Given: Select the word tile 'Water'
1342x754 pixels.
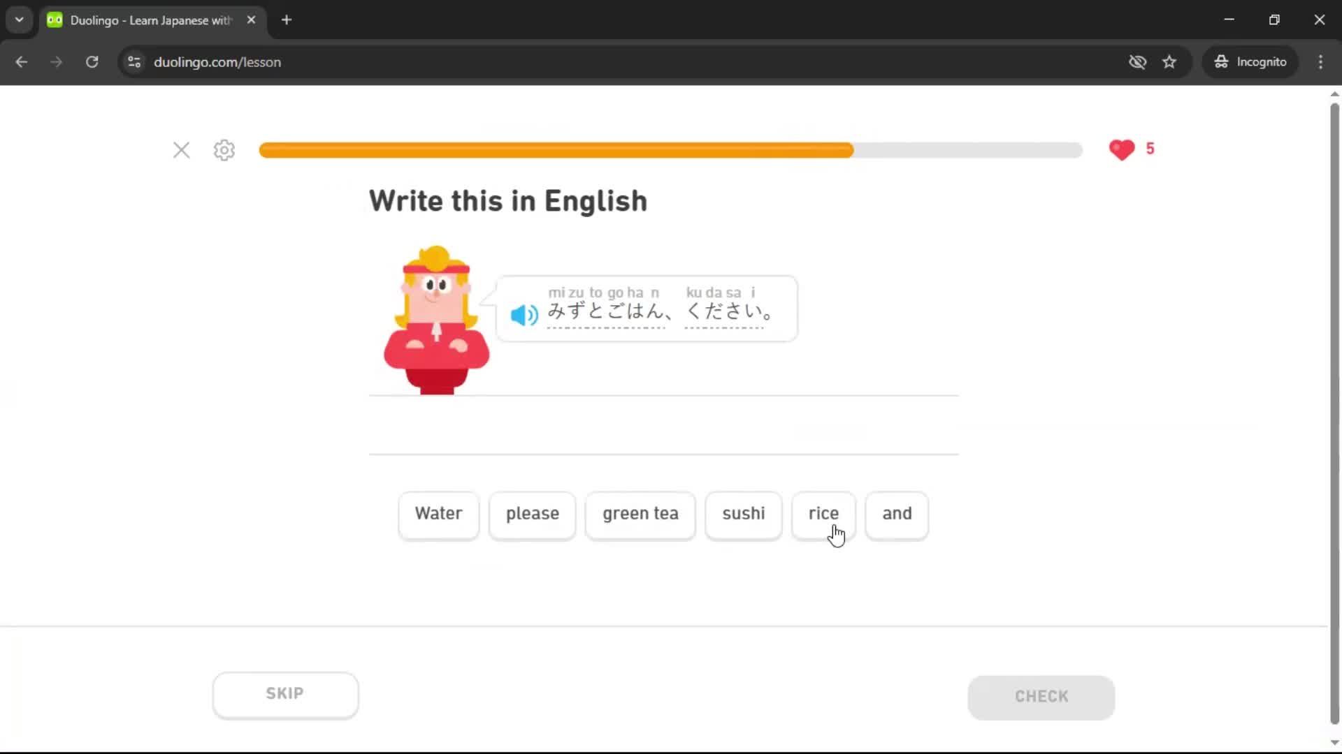Looking at the screenshot, I should [438, 515].
